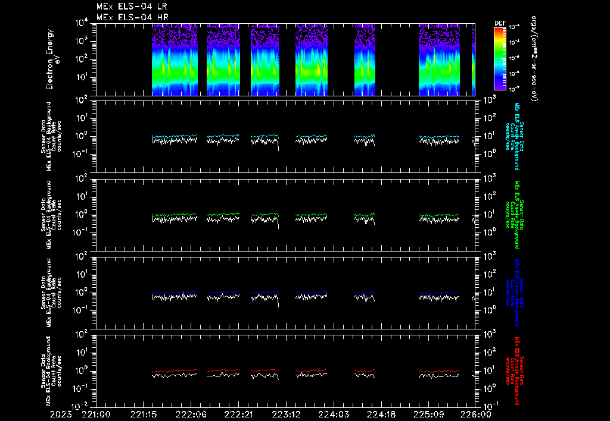Click the spectrogram segment around 225:09
This screenshot has width=610, height=421.
(x=439, y=59)
